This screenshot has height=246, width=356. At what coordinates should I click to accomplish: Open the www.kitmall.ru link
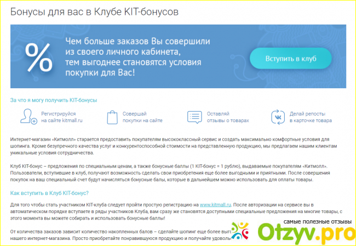click(215, 204)
